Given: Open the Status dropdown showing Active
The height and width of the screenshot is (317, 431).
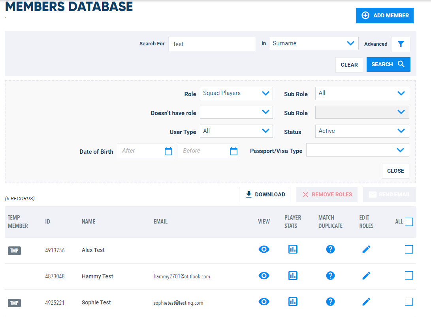Looking at the screenshot, I should [362, 131].
